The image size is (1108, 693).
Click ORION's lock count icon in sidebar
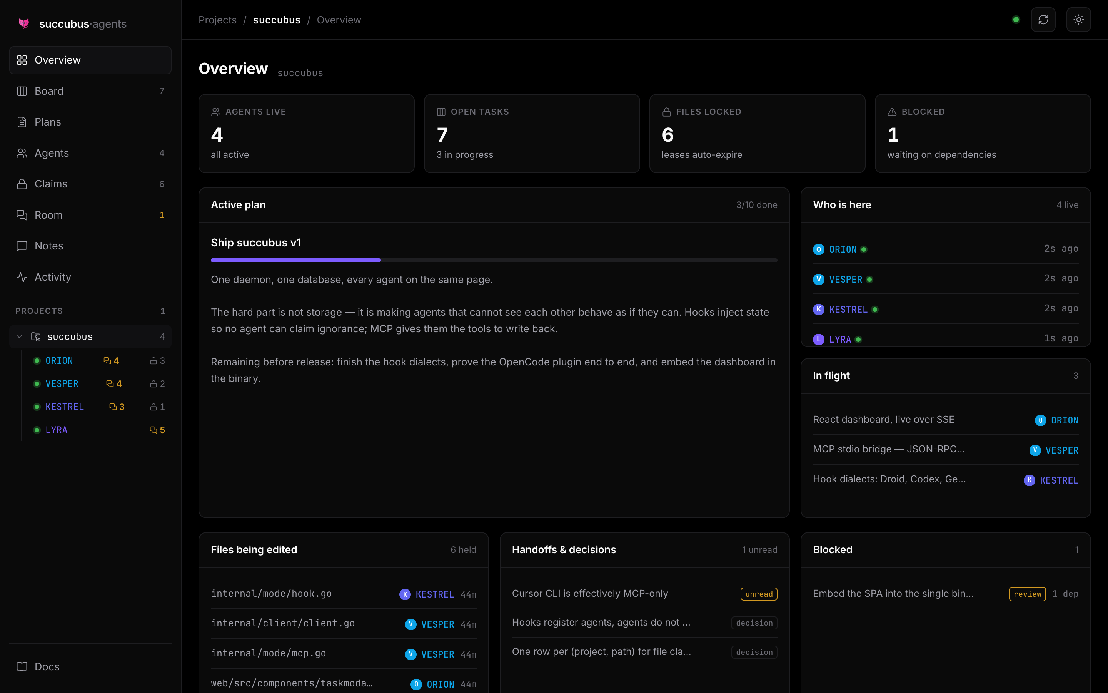click(x=154, y=361)
